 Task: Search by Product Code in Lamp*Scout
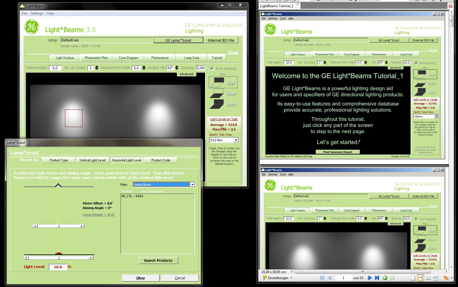tap(161, 160)
